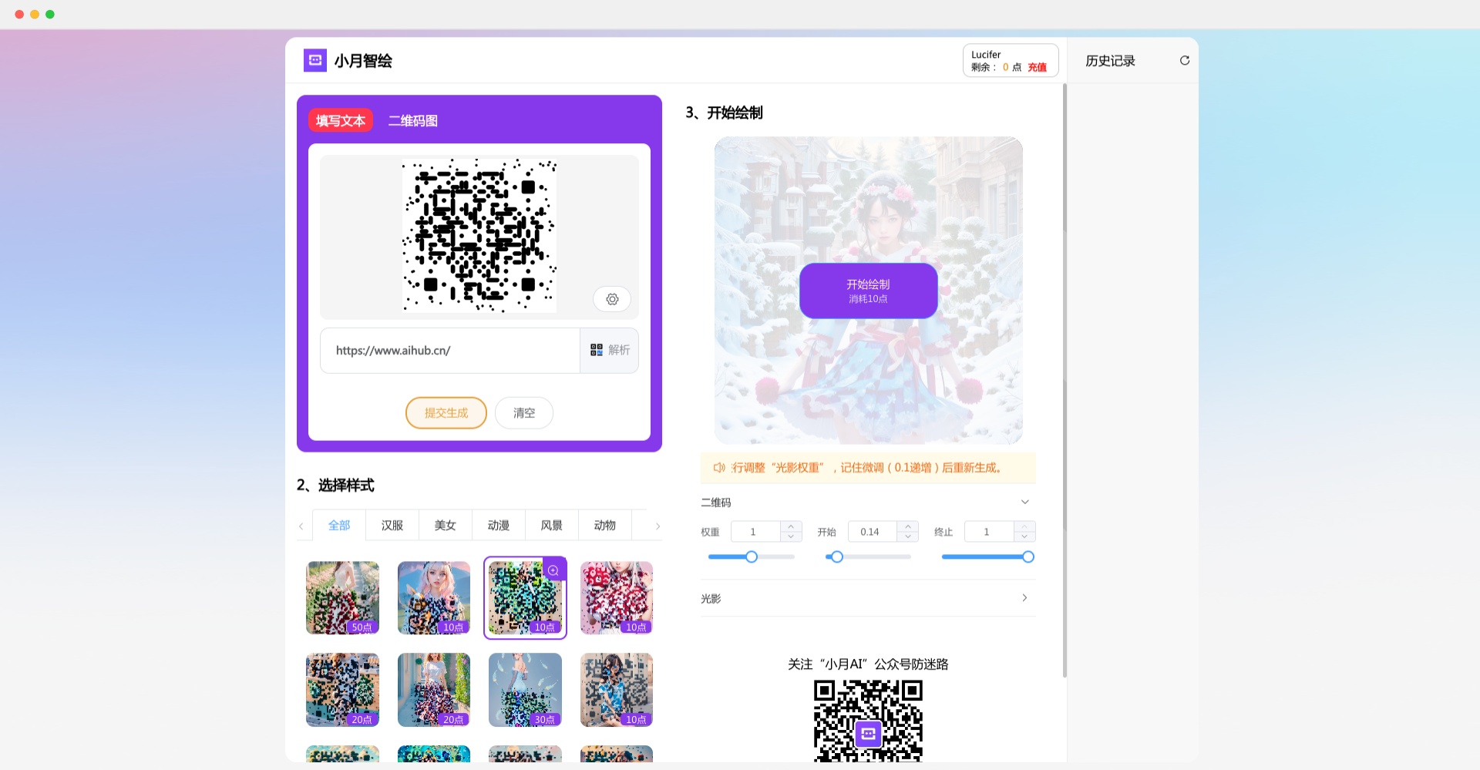Select the second-row 10点 sunglasses style thumbnail

tap(617, 690)
